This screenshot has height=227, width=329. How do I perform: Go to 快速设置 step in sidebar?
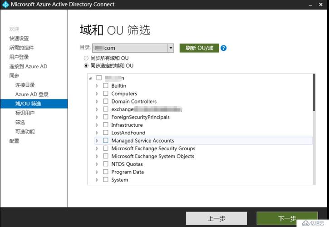point(19,39)
